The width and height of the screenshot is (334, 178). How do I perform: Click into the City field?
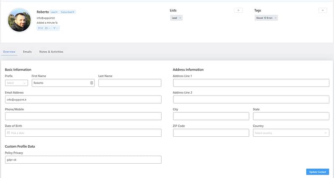[211, 116]
